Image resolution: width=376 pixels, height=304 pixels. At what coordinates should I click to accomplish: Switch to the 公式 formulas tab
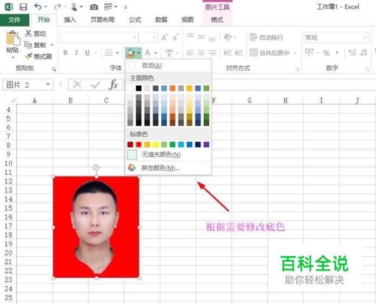pyautogui.click(x=135, y=20)
